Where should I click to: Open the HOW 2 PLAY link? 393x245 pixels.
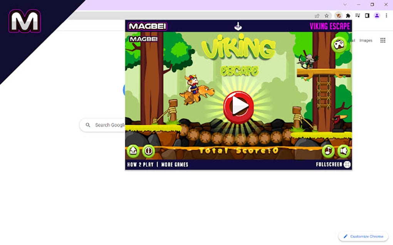[140, 165]
